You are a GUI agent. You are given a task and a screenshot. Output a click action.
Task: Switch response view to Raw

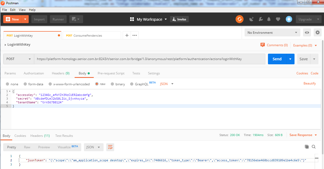click(27, 147)
